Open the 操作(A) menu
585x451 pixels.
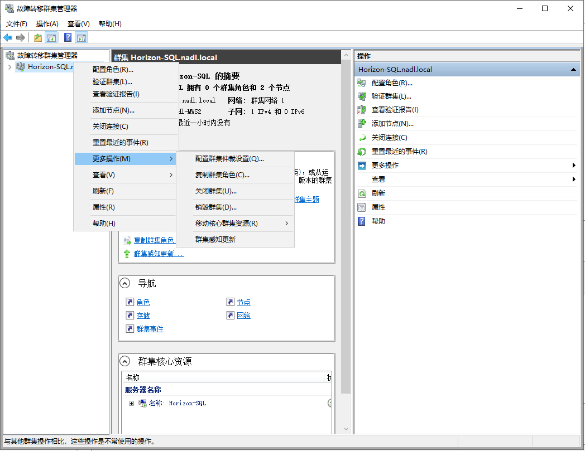[47, 24]
